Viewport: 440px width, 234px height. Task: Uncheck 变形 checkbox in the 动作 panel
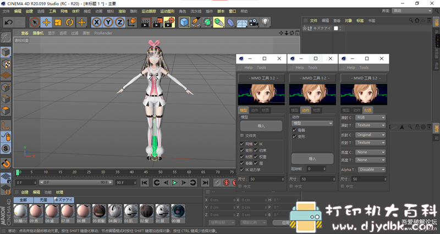[294, 136]
